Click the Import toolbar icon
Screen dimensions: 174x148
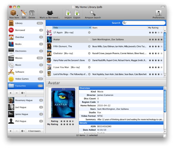68,13
